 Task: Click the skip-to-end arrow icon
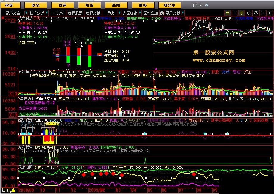point(270,13)
